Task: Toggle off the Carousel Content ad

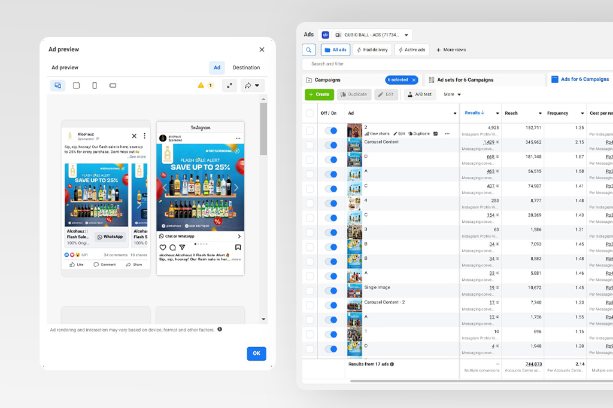Action: click(x=330, y=145)
